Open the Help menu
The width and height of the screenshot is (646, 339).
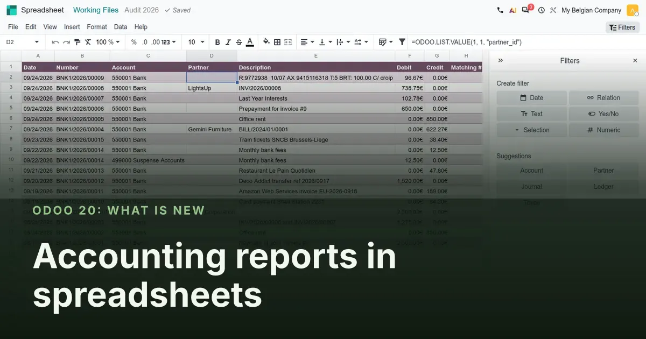[x=141, y=27]
